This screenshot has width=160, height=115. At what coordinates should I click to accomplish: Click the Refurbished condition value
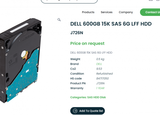click(x=105, y=74)
